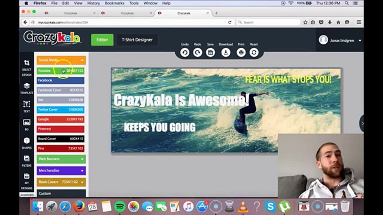
Task: Choose Twitter Cover 1500X500 size
Action: point(60,110)
